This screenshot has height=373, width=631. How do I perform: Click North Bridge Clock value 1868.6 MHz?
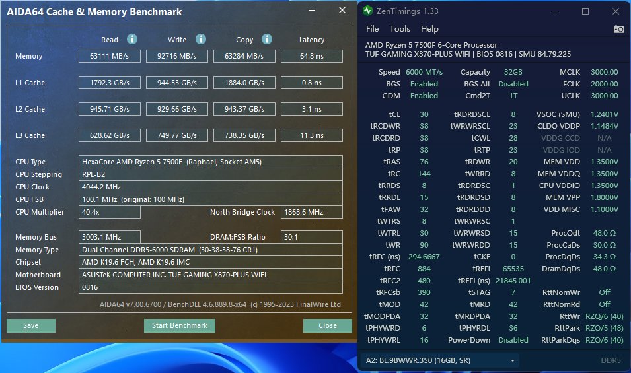(312, 212)
